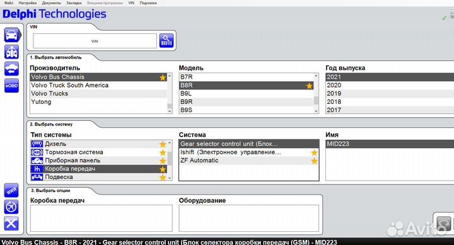The height and width of the screenshot is (245, 454).
Task: Toggle favorite star for ZF Automatic
Action: pos(314,161)
